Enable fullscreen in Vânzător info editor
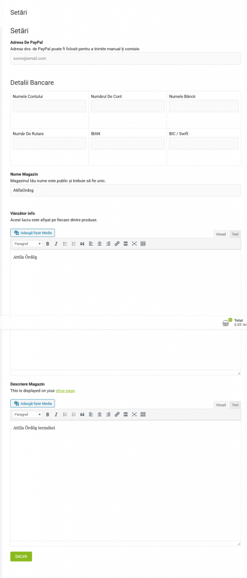 click(x=134, y=244)
